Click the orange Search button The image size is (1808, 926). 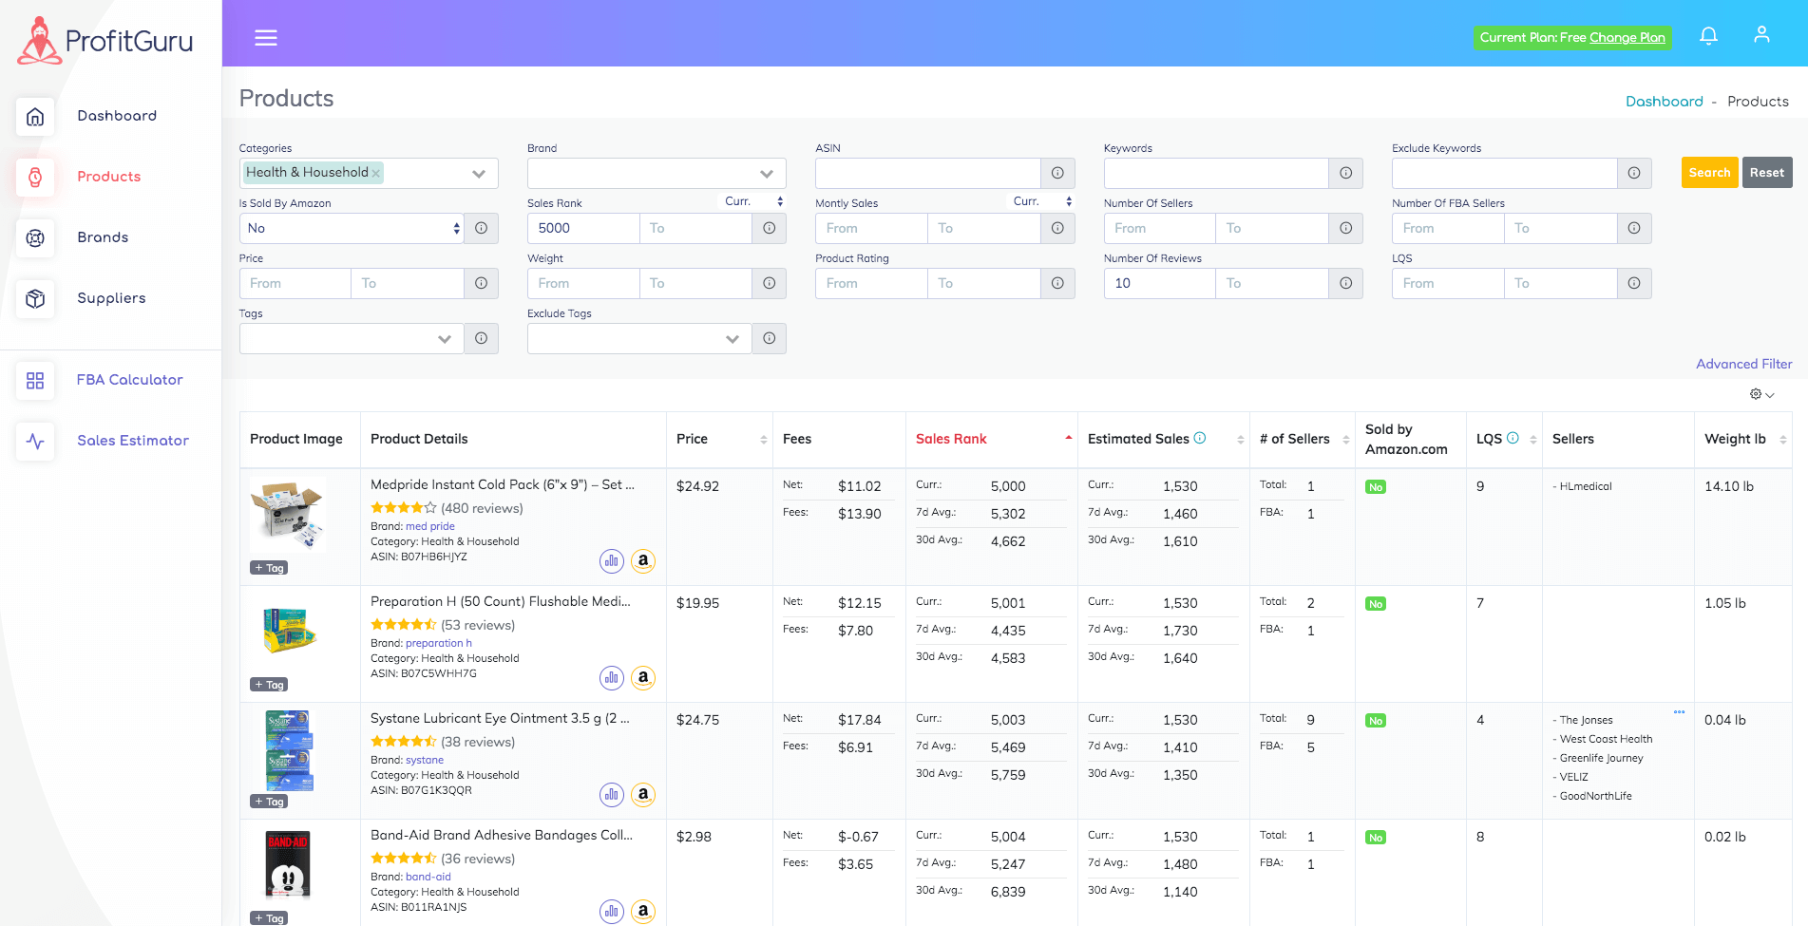click(1709, 173)
